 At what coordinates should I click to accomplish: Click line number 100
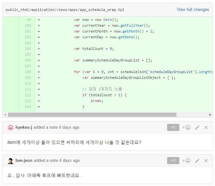point(28,25)
